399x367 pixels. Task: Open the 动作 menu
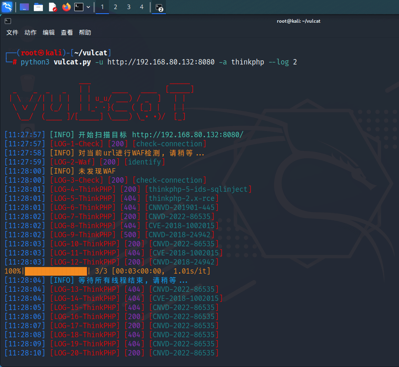pos(31,33)
